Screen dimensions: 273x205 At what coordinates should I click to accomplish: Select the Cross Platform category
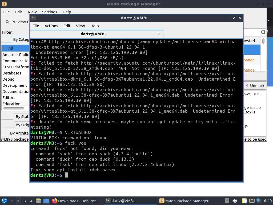[16, 67]
